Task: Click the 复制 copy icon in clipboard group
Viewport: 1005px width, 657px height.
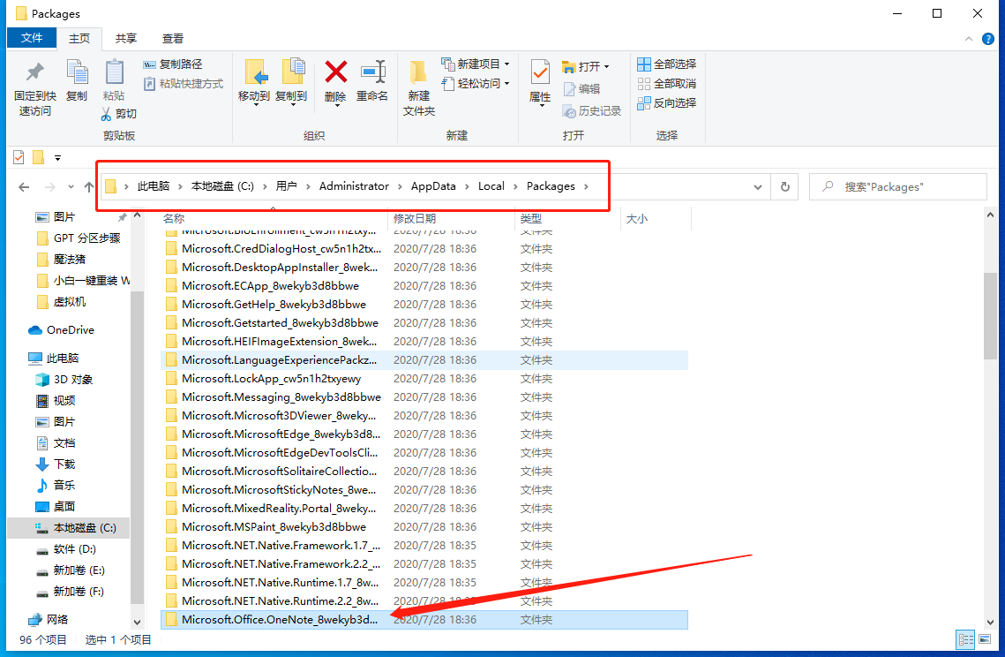Action: point(77,80)
